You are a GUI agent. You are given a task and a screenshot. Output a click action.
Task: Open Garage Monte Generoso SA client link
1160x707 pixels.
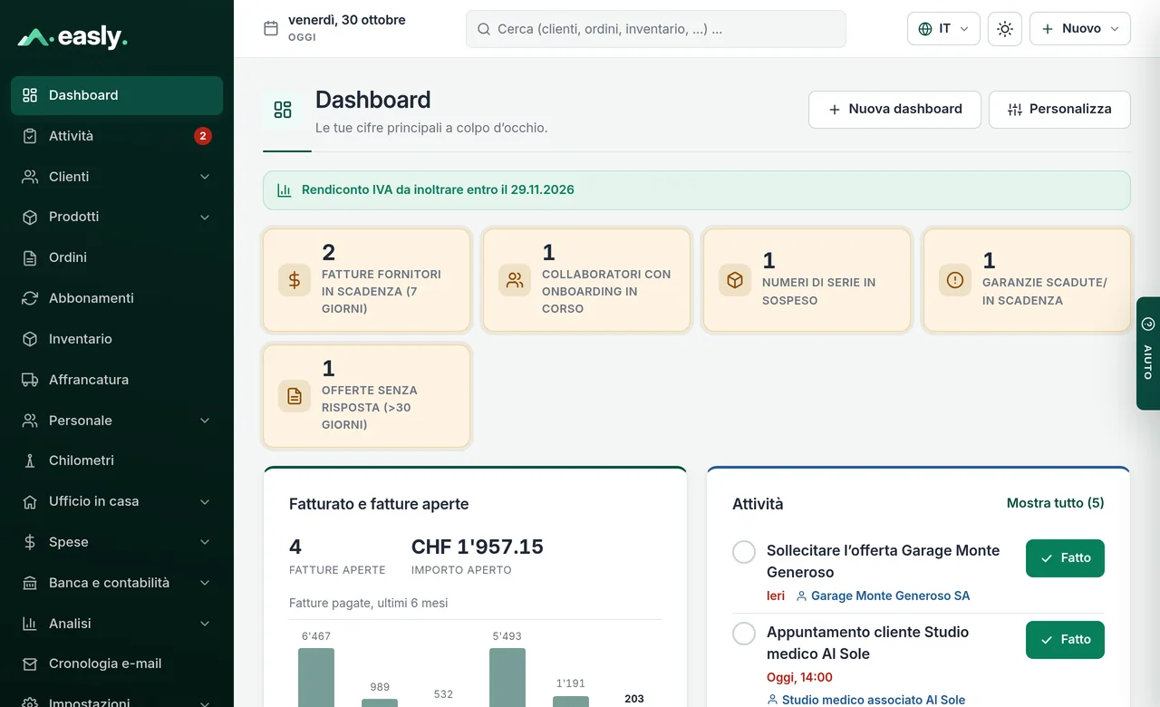883,596
